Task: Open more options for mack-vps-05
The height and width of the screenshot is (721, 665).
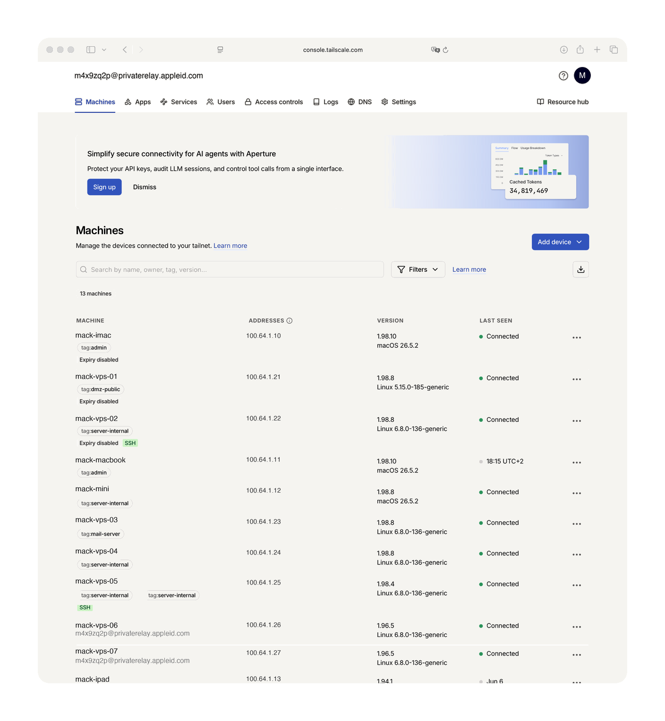Action: (x=577, y=586)
